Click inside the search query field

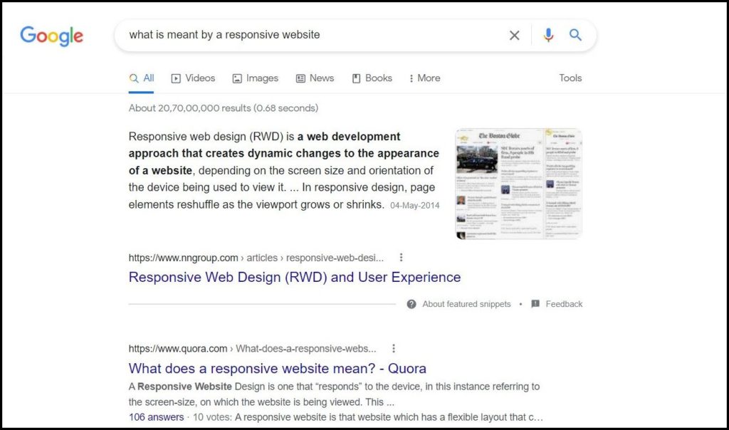pyautogui.click(x=306, y=35)
